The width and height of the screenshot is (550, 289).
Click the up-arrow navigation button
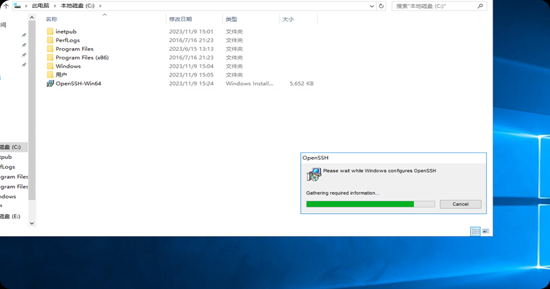click(x=6, y=6)
